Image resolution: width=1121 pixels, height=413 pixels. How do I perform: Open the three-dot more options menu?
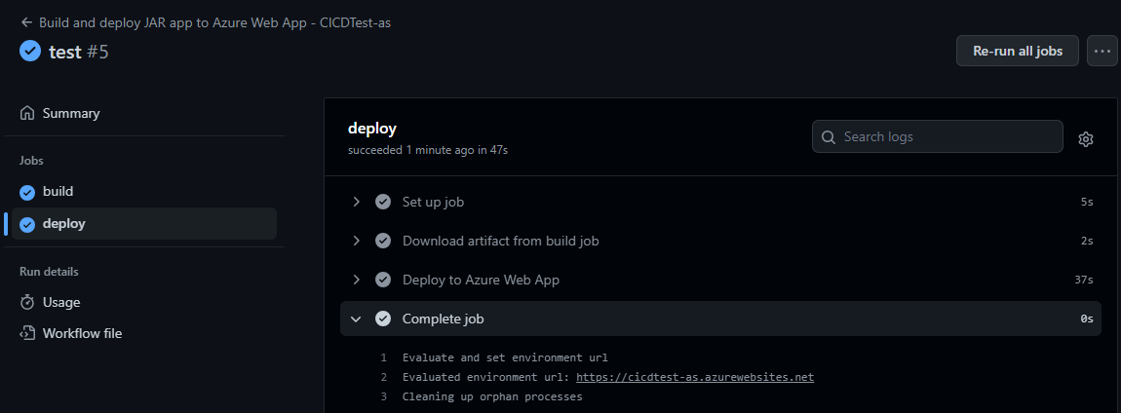tap(1102, 51)
